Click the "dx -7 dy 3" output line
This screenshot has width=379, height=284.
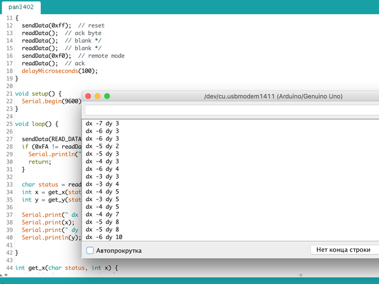click(x=102, y=123)
